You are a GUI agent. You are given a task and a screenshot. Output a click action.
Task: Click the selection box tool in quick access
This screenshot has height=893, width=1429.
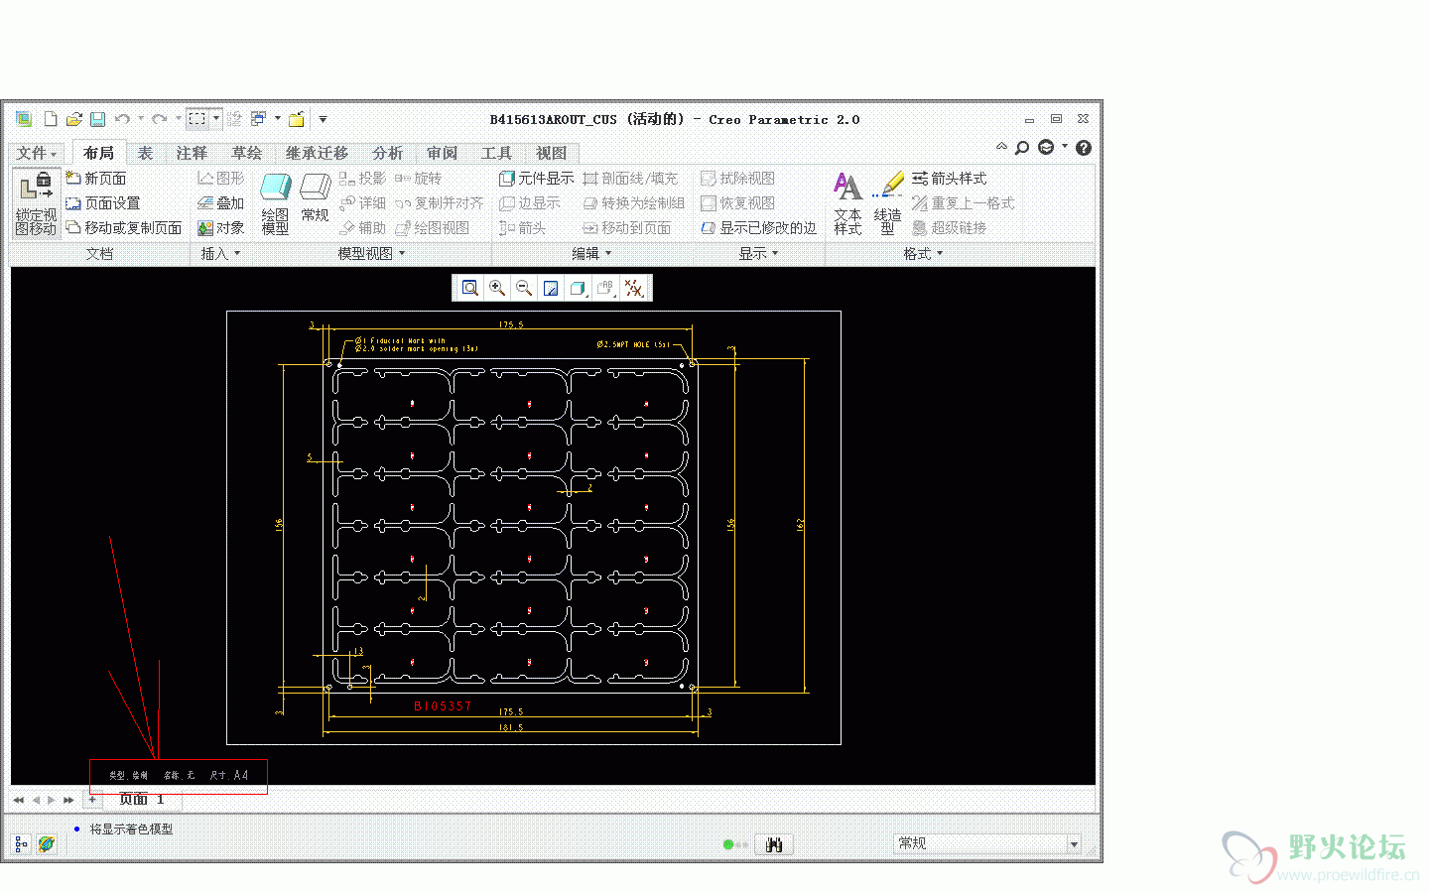(x=197, y=119)
